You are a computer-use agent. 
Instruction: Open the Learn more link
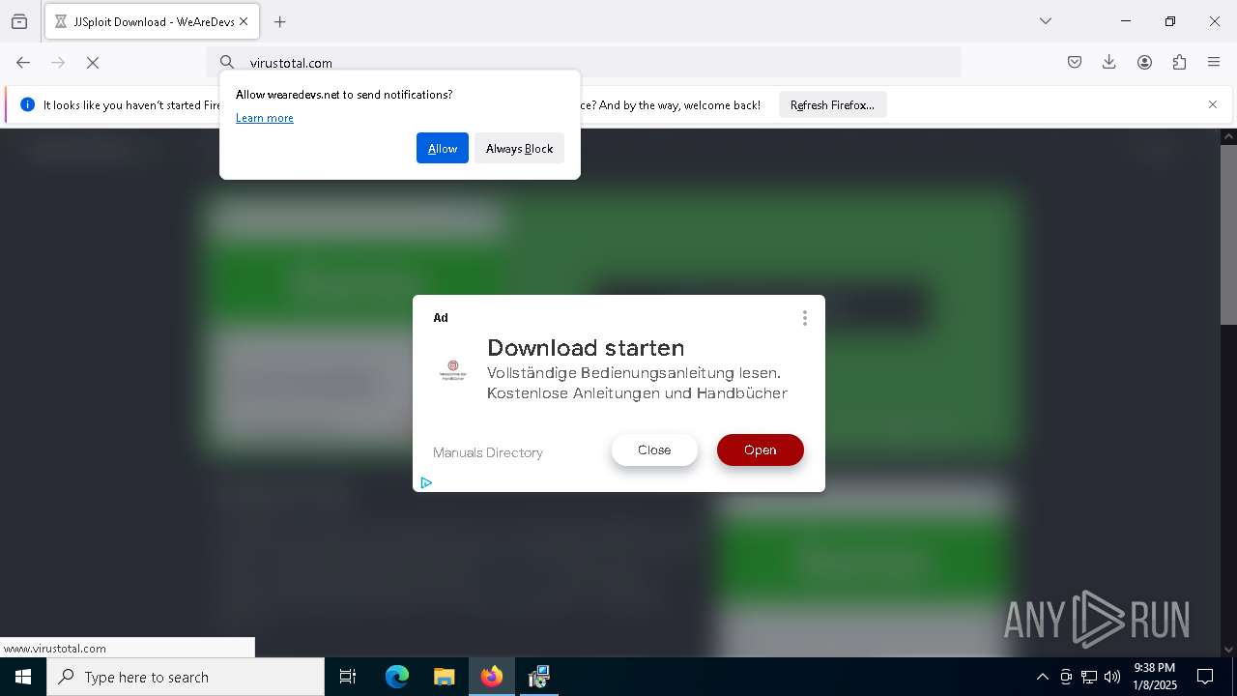pos(265,118)
